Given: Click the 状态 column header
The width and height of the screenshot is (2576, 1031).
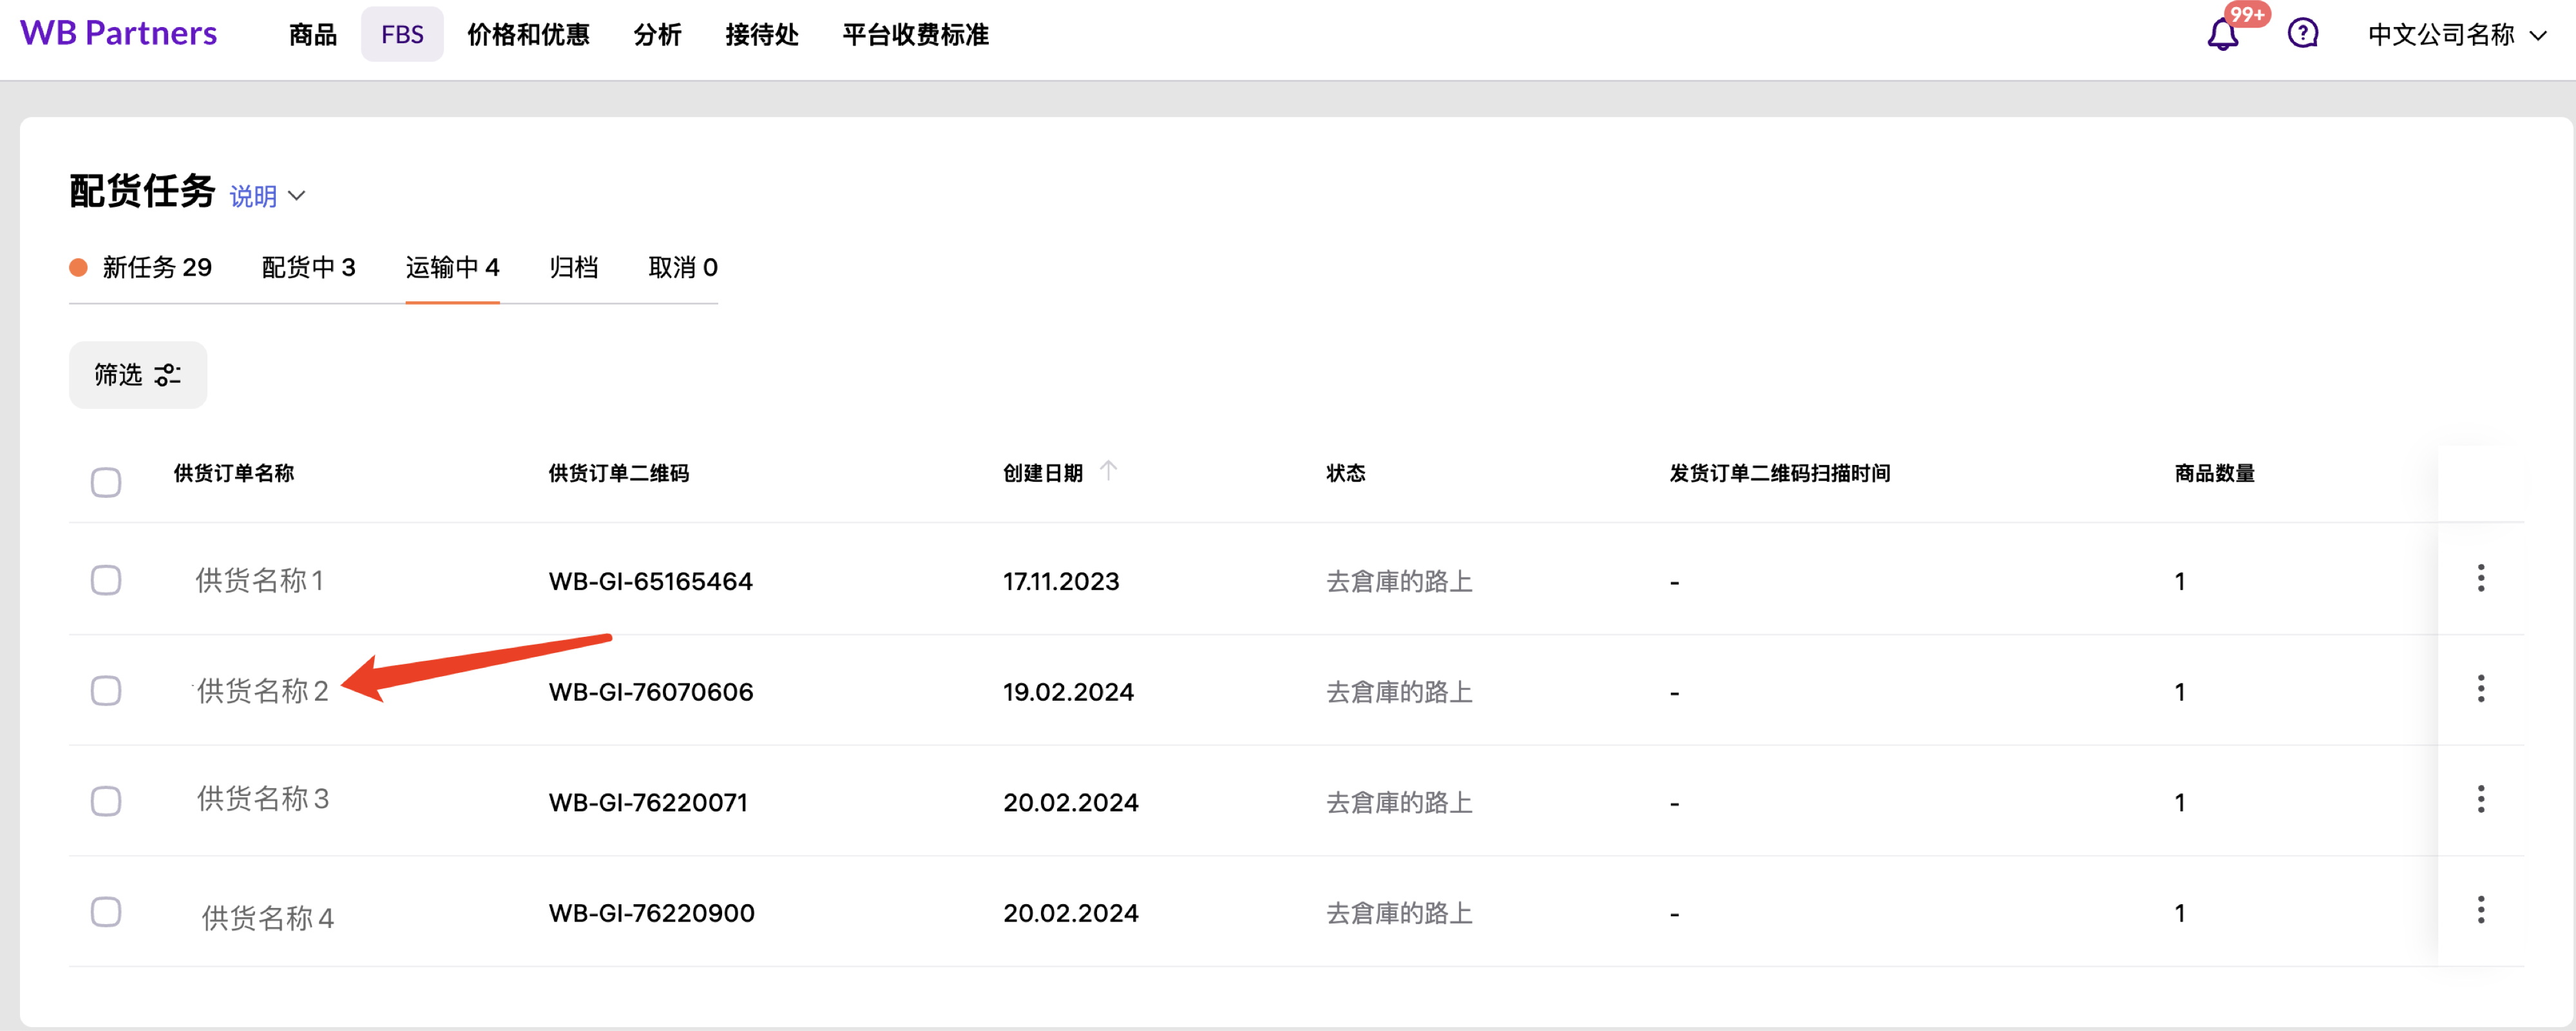Looking at the screenshot, I should [x=1346, y=473].
